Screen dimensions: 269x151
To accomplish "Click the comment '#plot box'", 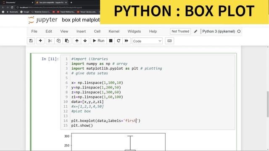I will (81, 111).
